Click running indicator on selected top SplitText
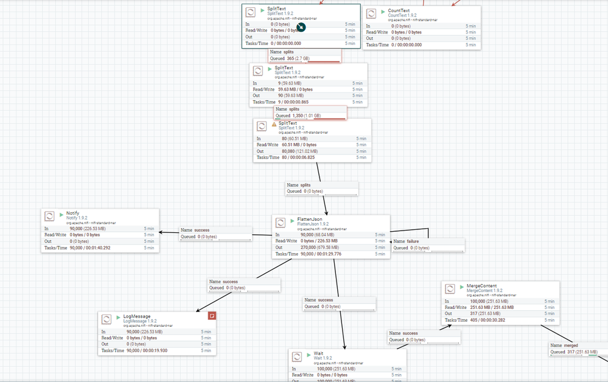This screenshot has height=382, width=608. [x=262, y=10]
